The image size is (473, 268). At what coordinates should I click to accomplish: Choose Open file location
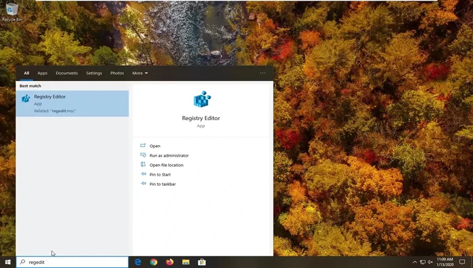point(166,165)
